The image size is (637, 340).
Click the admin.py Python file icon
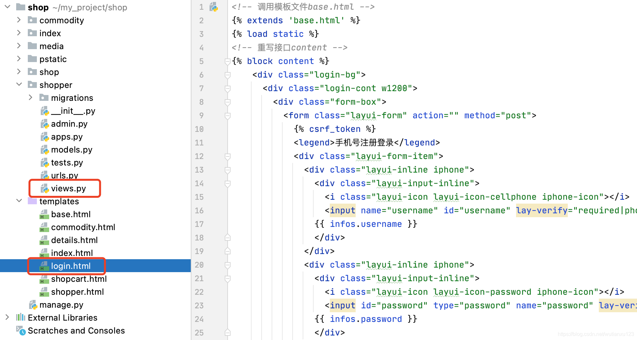coord(45,124)
